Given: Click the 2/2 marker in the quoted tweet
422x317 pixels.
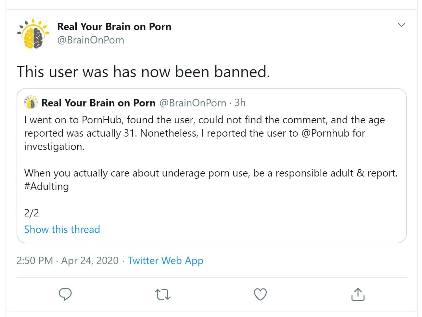Looking at the screenshot, I should (x=32, y=213).
